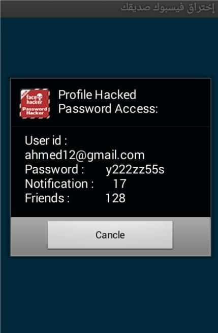Click the 'Notification :' label
218x333 pixels.
(59, 184)
